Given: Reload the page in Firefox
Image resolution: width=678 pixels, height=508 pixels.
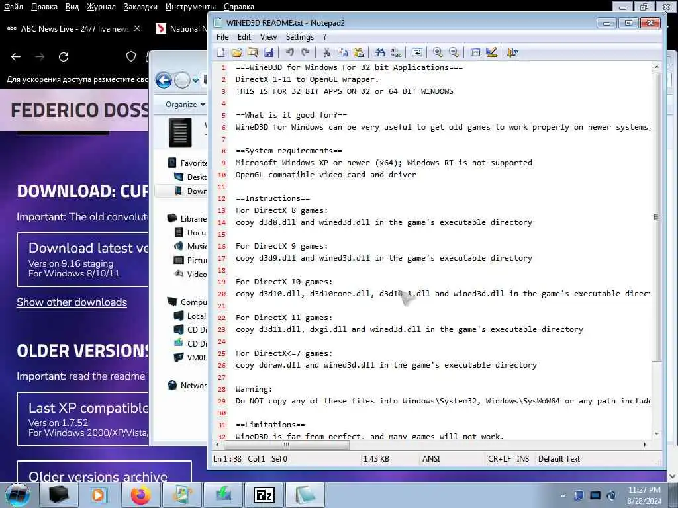Looking at the screenshot, I should 64,57.
